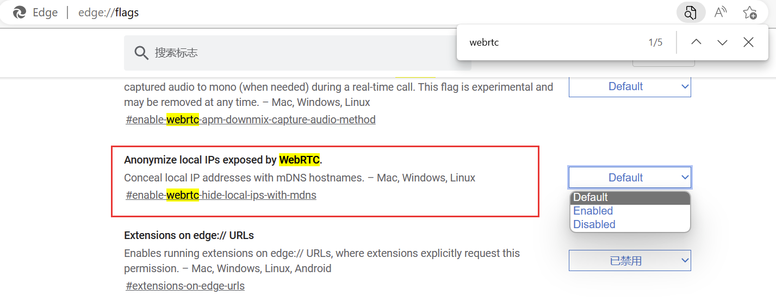Follow the #enable-webrtc-apm-downmix-capture-audio-method link
This screenshot has height=308, width=776.
(x=250, y=120)
